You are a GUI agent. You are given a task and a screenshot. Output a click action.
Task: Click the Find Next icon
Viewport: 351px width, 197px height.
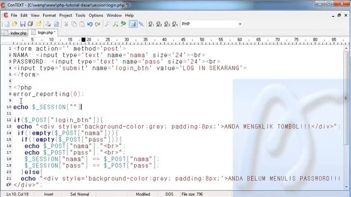[116, 24]
